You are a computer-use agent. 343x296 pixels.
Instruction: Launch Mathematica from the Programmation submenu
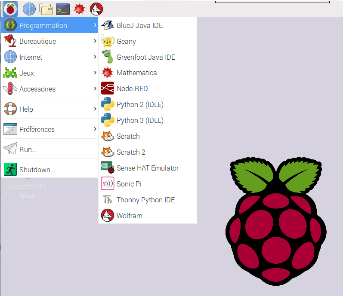148,73
